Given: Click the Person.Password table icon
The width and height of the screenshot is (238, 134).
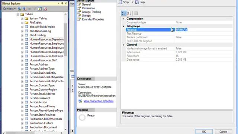Looking at the screenshot, I should pos(26,98).
